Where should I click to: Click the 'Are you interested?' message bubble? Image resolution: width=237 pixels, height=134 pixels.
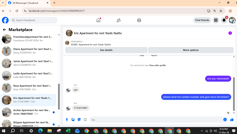(218, 79)
